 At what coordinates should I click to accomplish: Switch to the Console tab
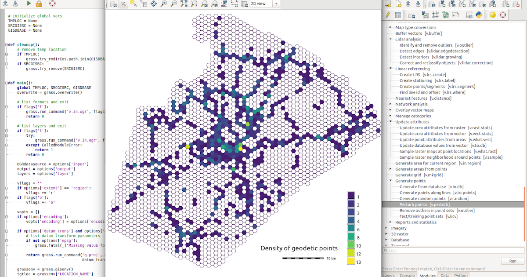pyautogui.click(x=407, y=275)
